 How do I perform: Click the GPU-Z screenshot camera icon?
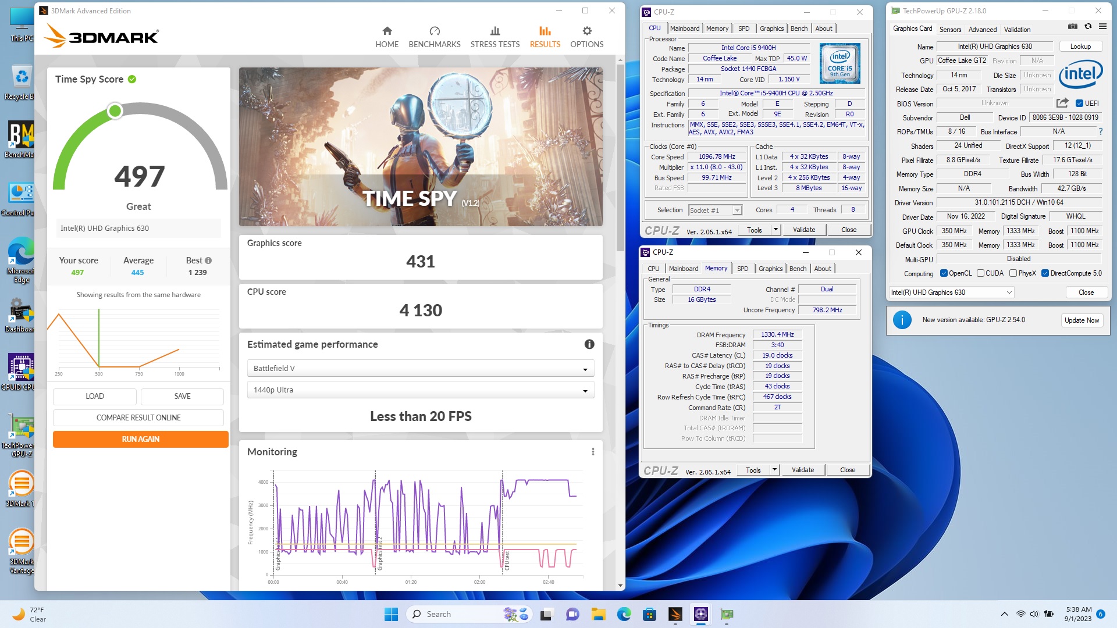(x=1073, y=27)
